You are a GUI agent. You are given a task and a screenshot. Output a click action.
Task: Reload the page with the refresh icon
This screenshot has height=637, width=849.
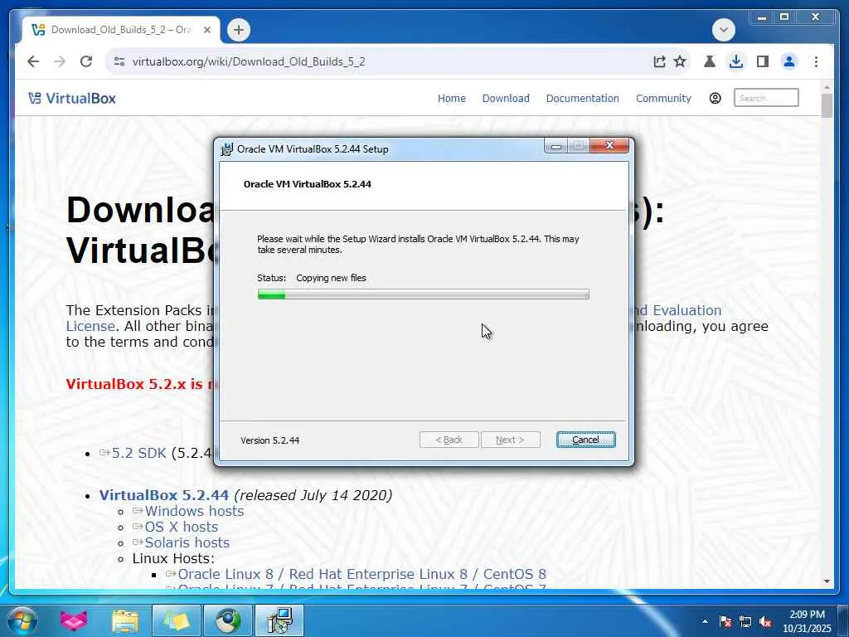[x=86, y=61]
